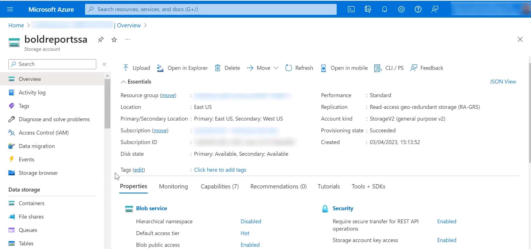Click Open in Explorer
The width and height of the screenshot is (531, 249).
(x=182, y=68)
